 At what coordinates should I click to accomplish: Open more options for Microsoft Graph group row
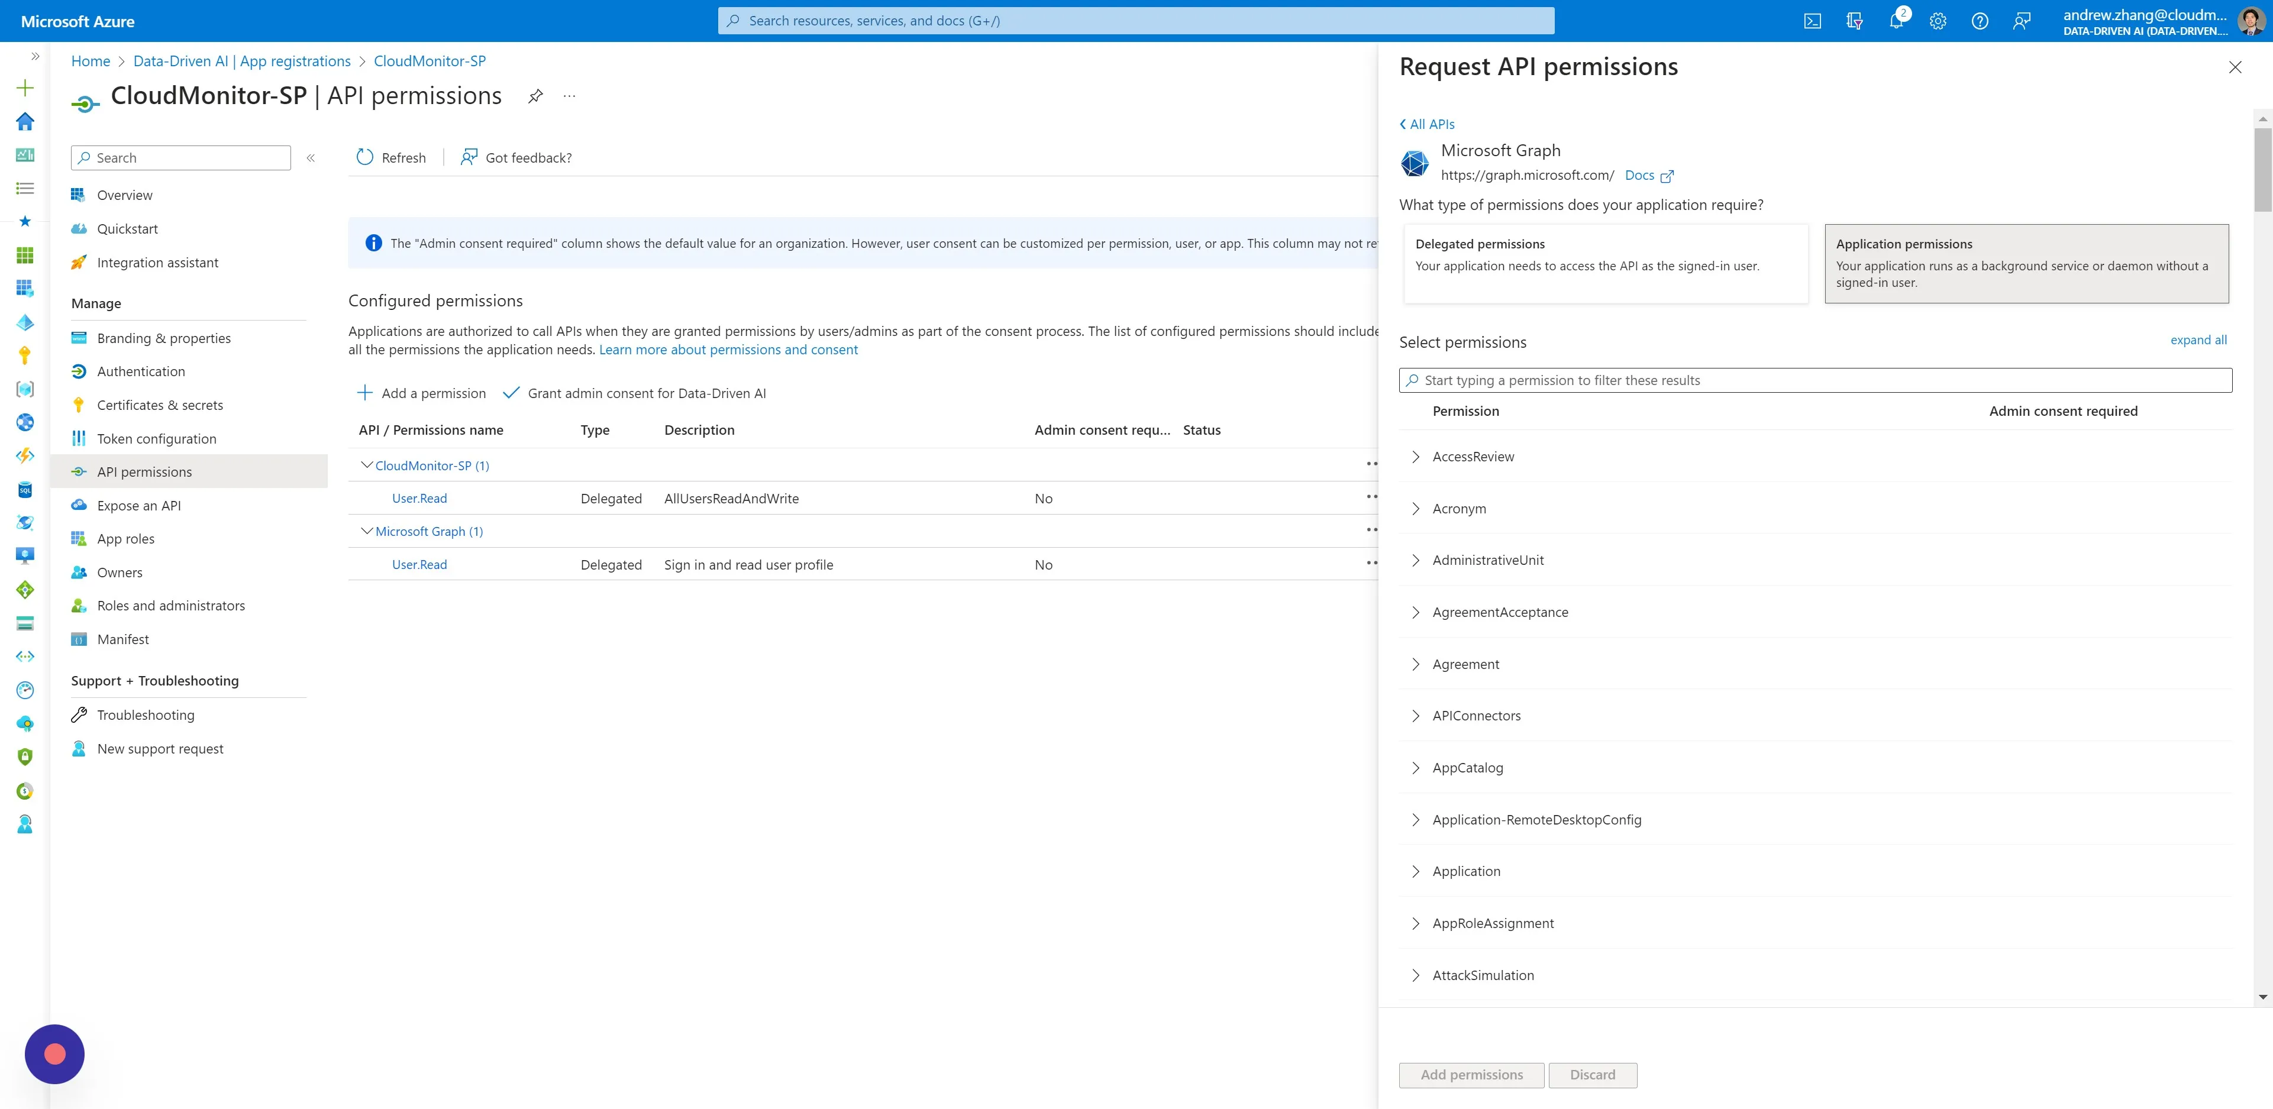pyautogui.click(x=1371, y=530)
